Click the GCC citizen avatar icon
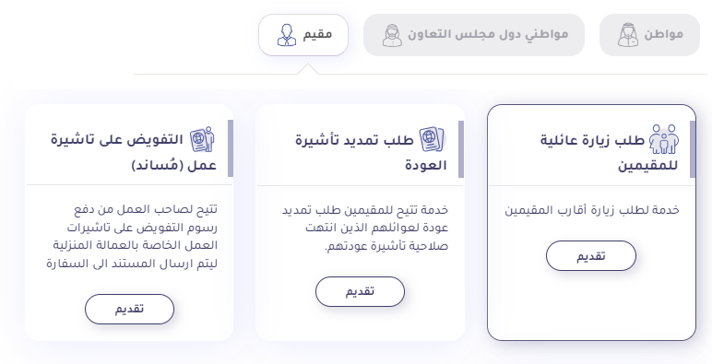The image size is (712, 364). pos(392,35)
